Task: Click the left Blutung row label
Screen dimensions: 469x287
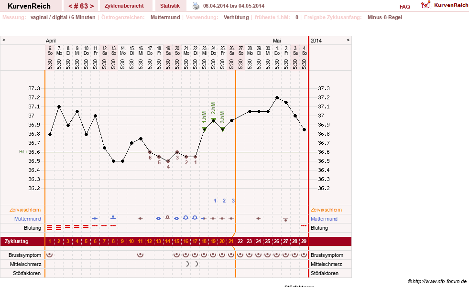Action: pyautogui.click(x=33, y=228)
